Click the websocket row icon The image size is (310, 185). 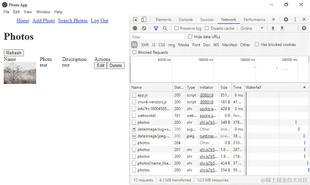click(x=134, y=115)
